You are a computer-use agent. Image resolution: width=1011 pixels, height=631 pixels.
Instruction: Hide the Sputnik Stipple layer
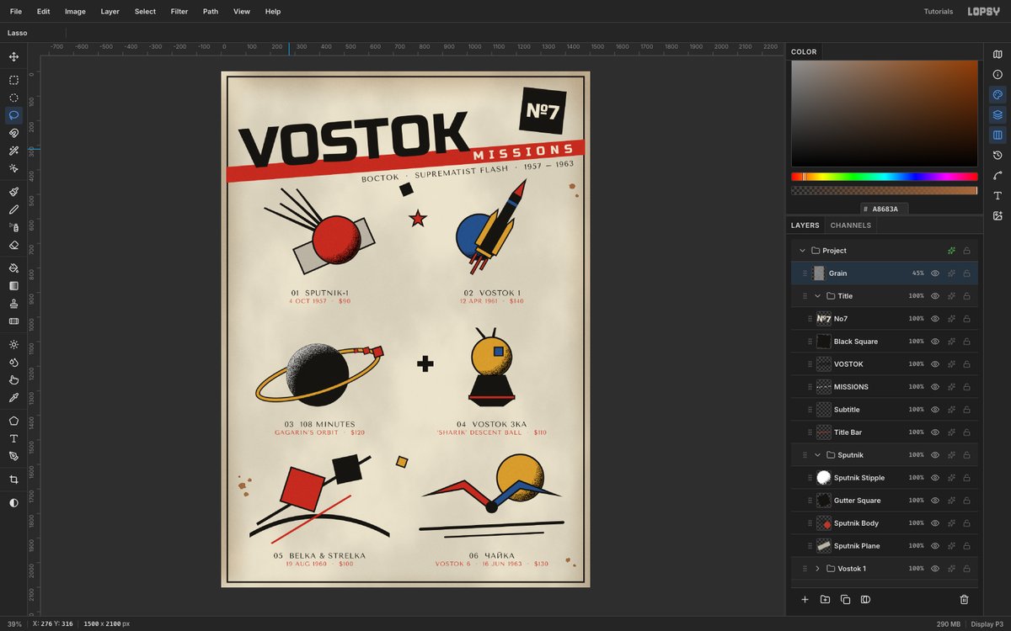tap(935, 478)
